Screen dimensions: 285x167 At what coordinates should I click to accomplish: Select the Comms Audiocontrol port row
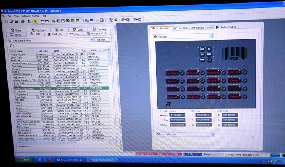click(61, 88)
